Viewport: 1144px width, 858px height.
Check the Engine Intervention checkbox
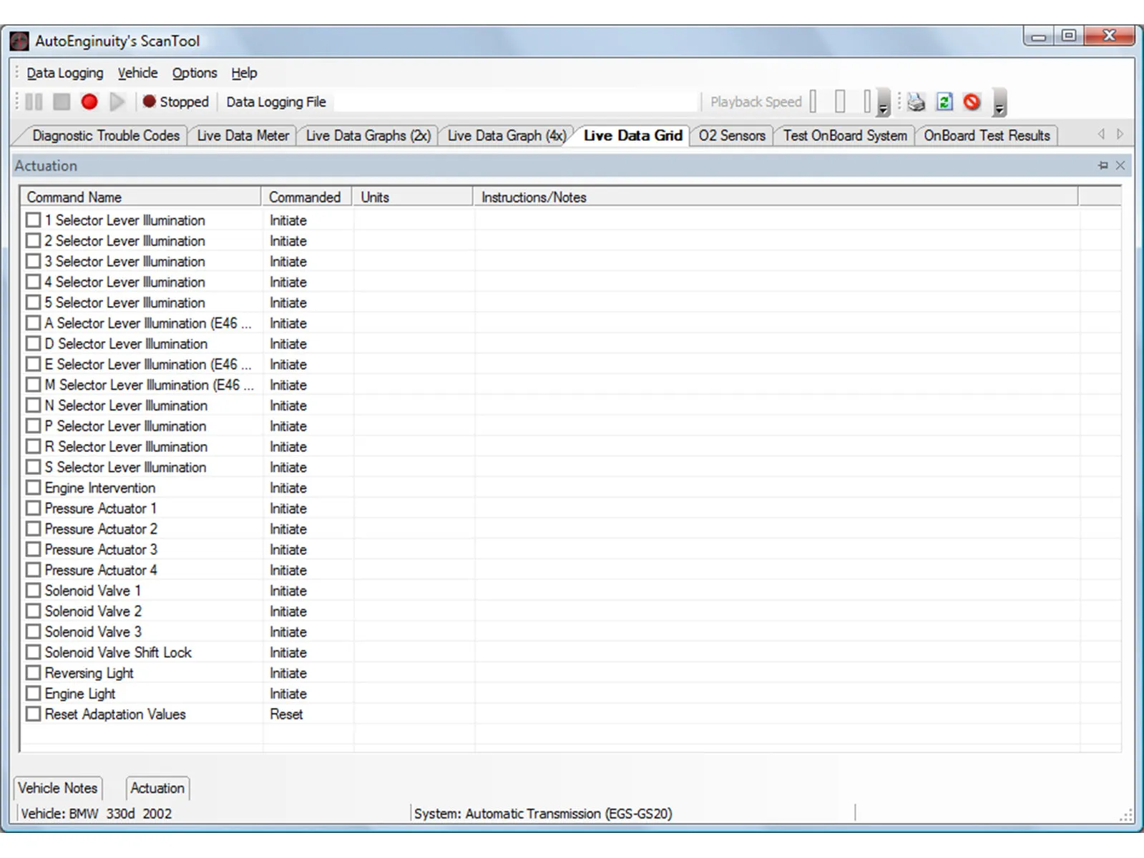(x=33, y=488)
